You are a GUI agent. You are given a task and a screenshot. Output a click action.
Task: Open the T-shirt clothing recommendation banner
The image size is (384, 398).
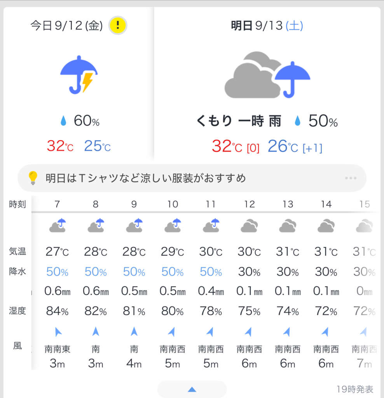pos(192,178)
